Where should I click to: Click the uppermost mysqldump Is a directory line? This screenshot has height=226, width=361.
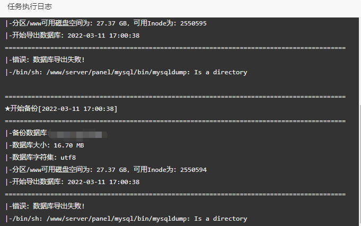coord(126,72)
